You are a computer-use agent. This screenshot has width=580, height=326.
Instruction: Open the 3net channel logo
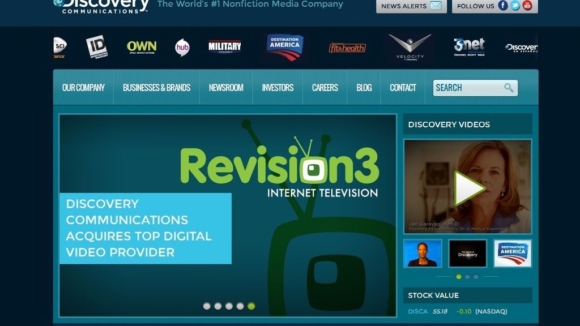pos(470,47)
